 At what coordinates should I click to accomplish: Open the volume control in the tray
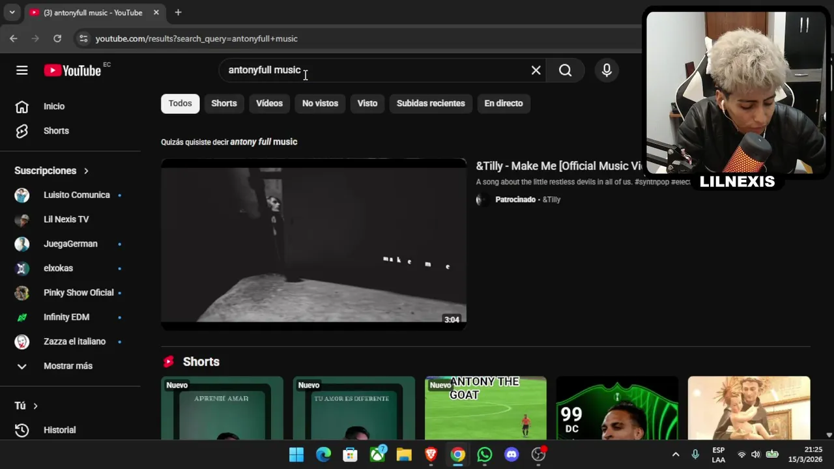pos(755,455)
